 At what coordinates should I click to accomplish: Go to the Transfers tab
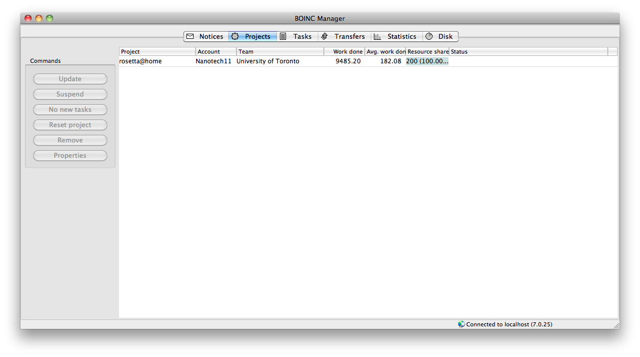(x=345, y=37)
